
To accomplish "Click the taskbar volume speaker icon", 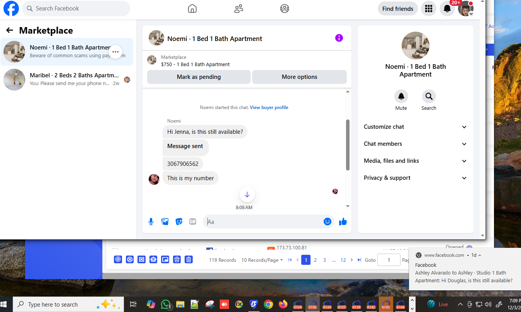I will point(488,304).
